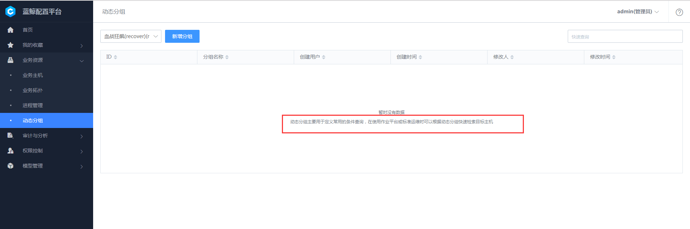
Task: Click the 创建用户 column header label
Action: click(310, 57)
